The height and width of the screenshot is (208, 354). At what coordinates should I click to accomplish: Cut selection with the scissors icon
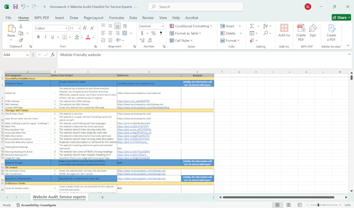click(x=21, y=26)
